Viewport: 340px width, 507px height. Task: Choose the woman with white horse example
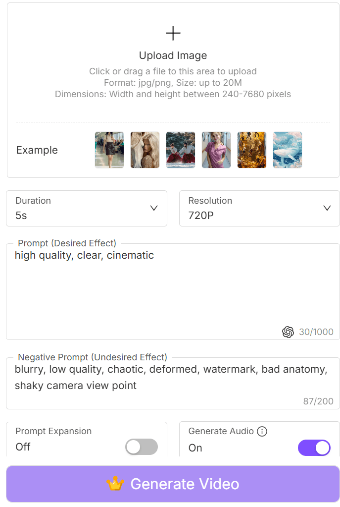point(145,150)
